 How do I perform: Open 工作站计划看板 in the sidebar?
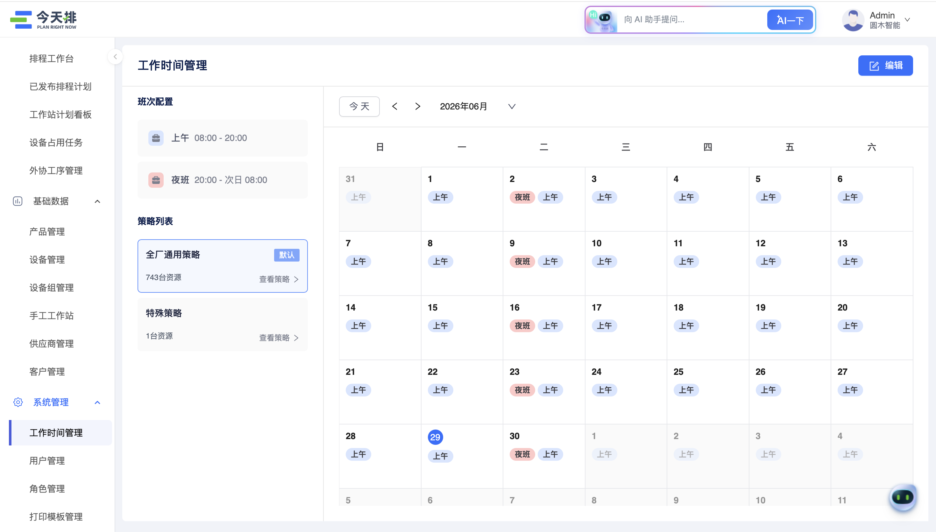[60, 115]
